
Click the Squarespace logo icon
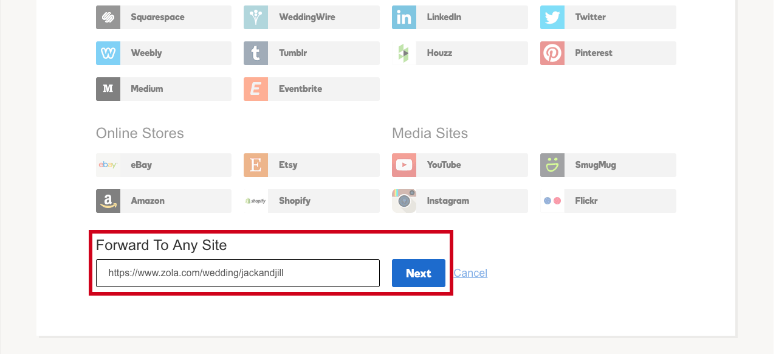click(x=108, y=17)
